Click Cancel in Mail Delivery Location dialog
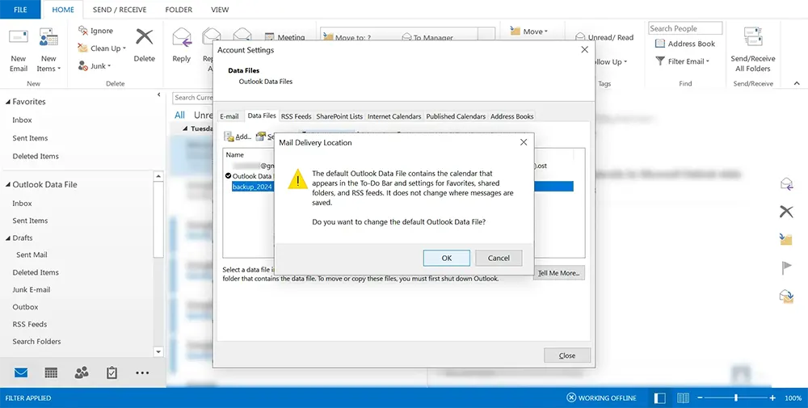The image size is (808, 408). 499,258
